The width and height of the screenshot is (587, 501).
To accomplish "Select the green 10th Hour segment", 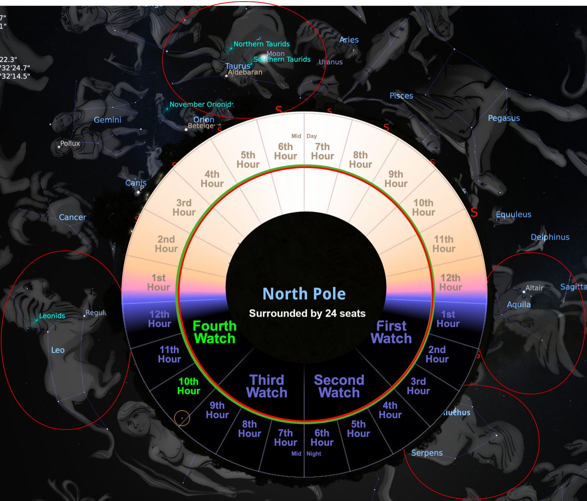I will [x=189, y=386].
